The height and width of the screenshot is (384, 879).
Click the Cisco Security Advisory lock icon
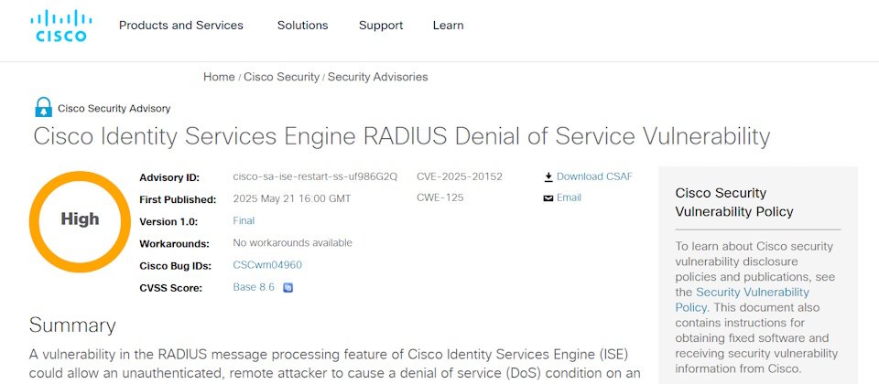point(43,107)
